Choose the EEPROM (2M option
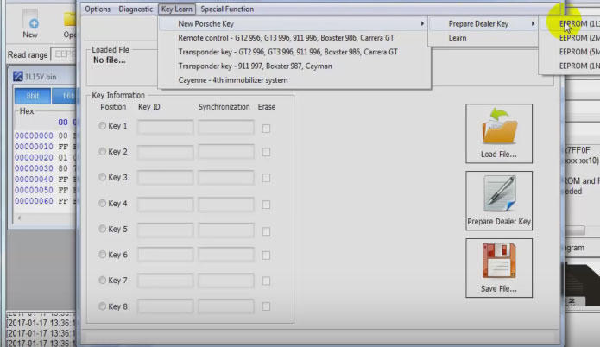The image size is (600, 347). [578, 38]
